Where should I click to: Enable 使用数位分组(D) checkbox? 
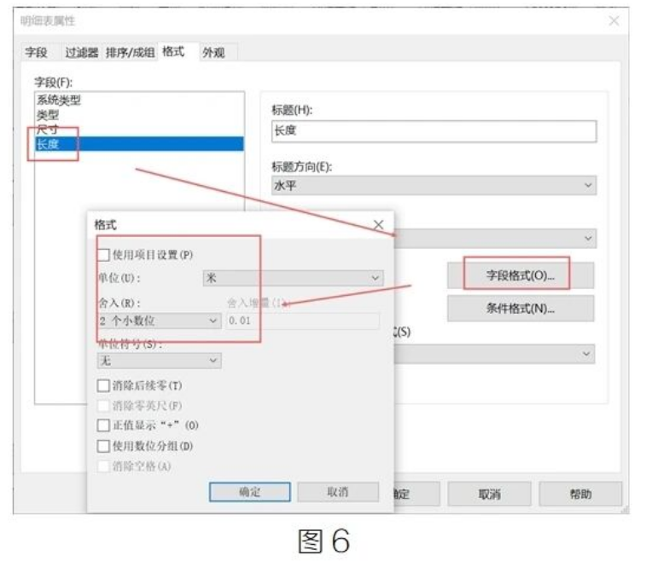103,446
